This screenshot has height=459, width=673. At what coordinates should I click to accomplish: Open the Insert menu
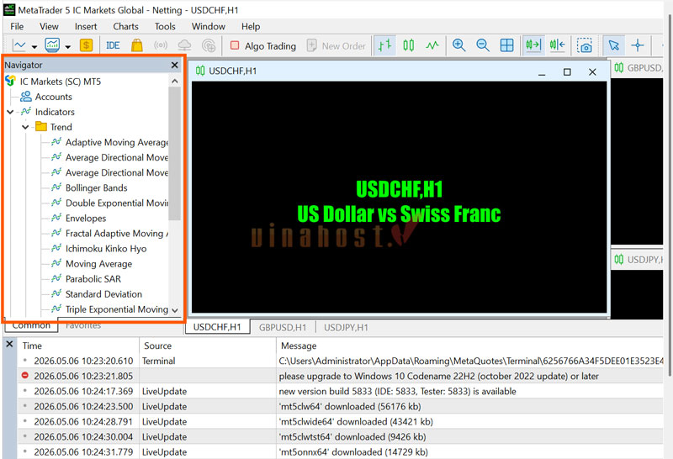click(x=86, y=27)
